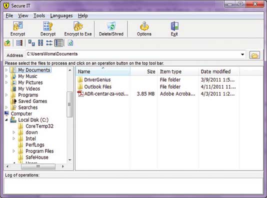Image resolution: width=267 pixels, height=198 pixels.
Task: Switch to small icons view
Action: pos(40,43)
